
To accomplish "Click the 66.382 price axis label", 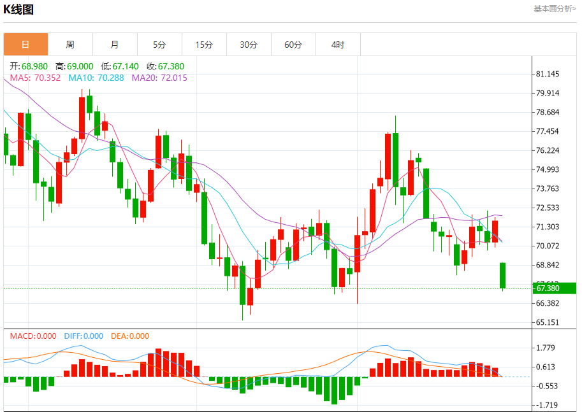I will coord(548,303).
